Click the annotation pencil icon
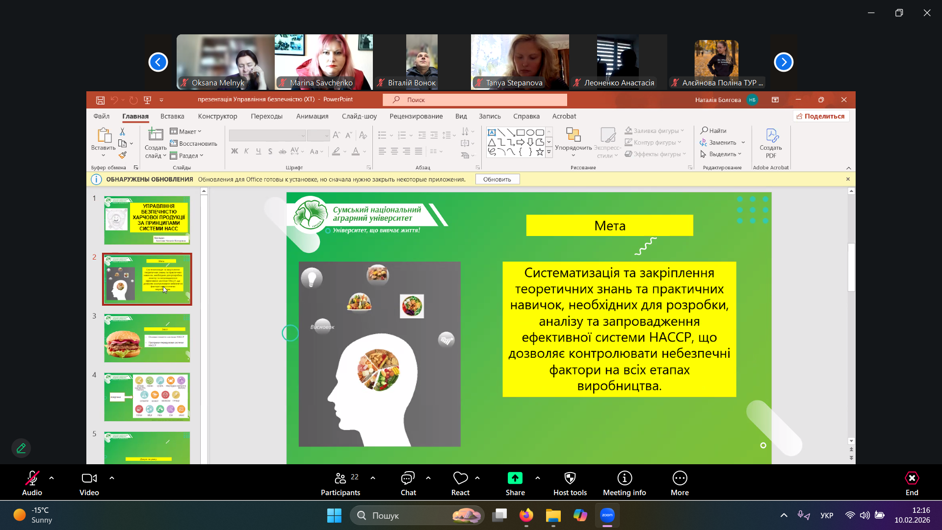The height and width of the screenshot is (530, 942). (x=21, y=448)
